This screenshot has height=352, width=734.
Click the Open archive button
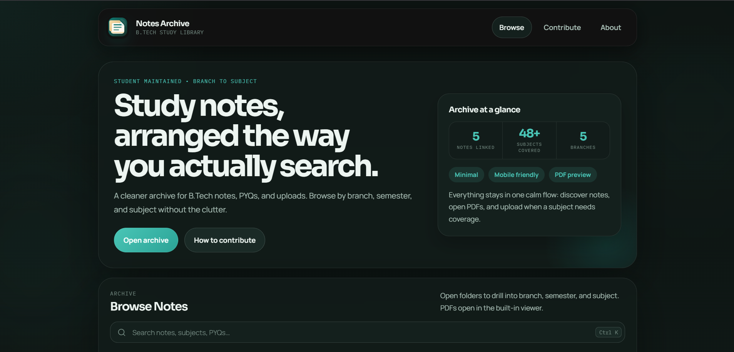point(146,240)
